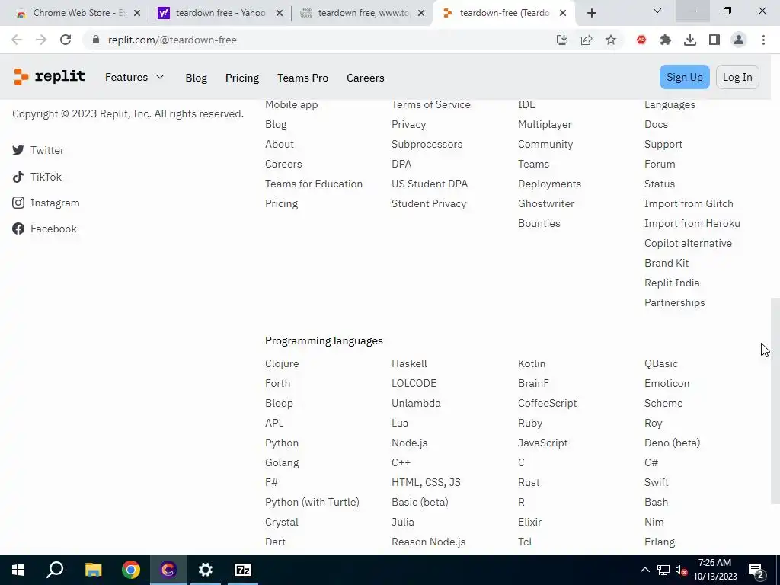This screenshot has height=585, width=780.
Task: Open the adblock extension icon
Action: point(641,40)
